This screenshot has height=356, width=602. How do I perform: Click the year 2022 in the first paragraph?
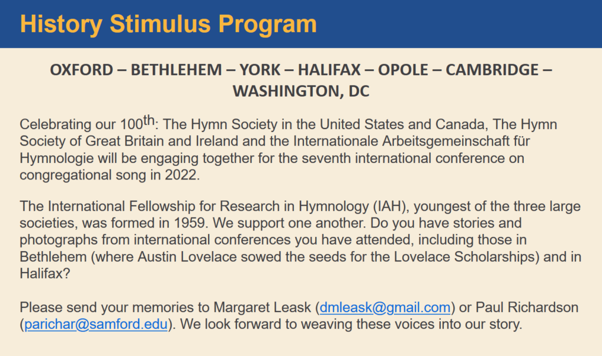click(180, 175)
